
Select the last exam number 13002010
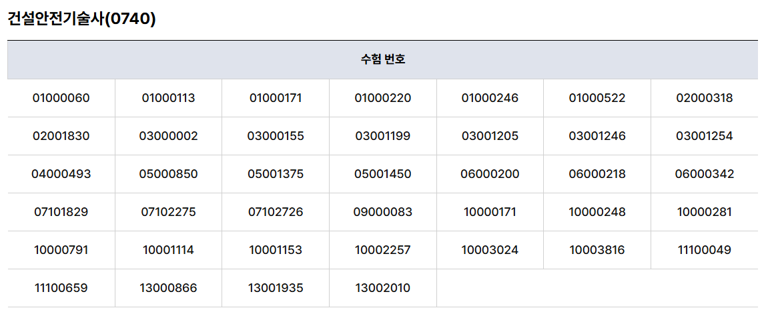click(x=383, y=288)
